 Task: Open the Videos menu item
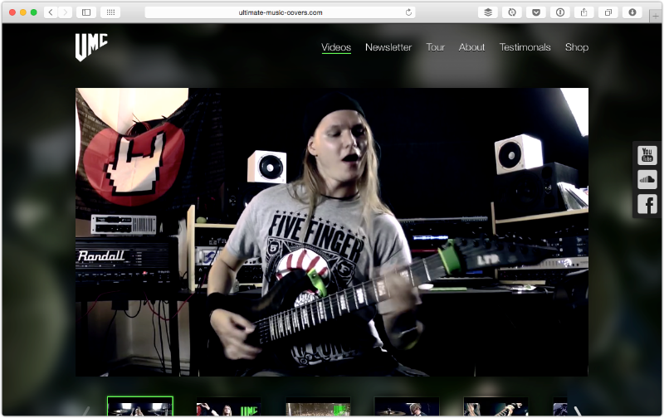(336, 47)
